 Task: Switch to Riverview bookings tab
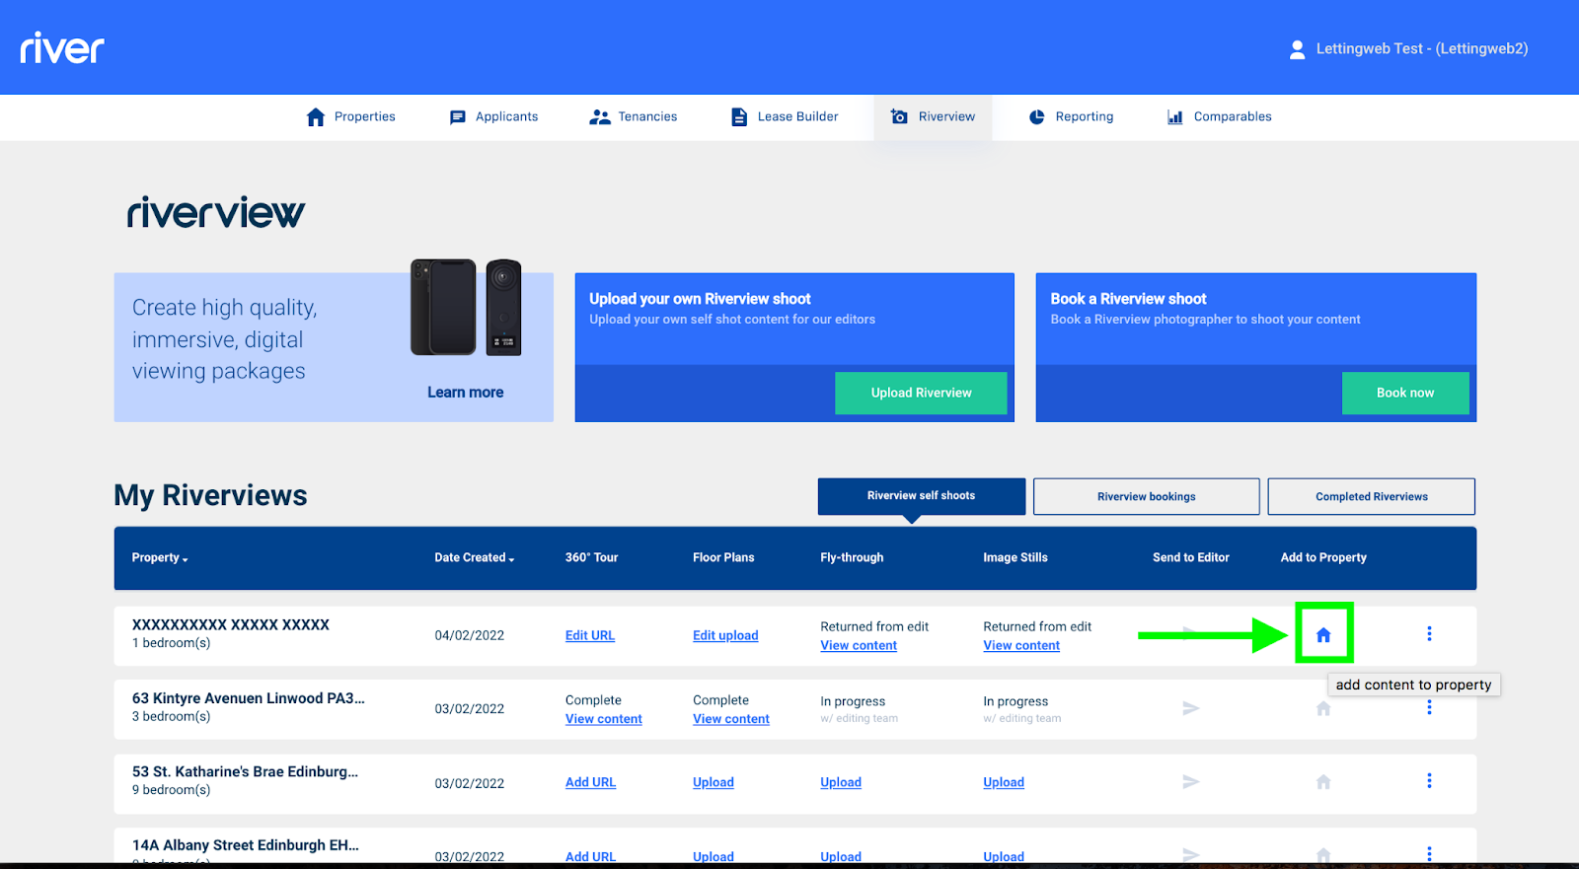point(1146,496)
